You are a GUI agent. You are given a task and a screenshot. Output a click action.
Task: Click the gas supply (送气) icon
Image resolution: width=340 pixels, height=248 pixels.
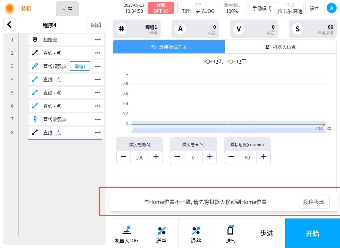(231, 230)
